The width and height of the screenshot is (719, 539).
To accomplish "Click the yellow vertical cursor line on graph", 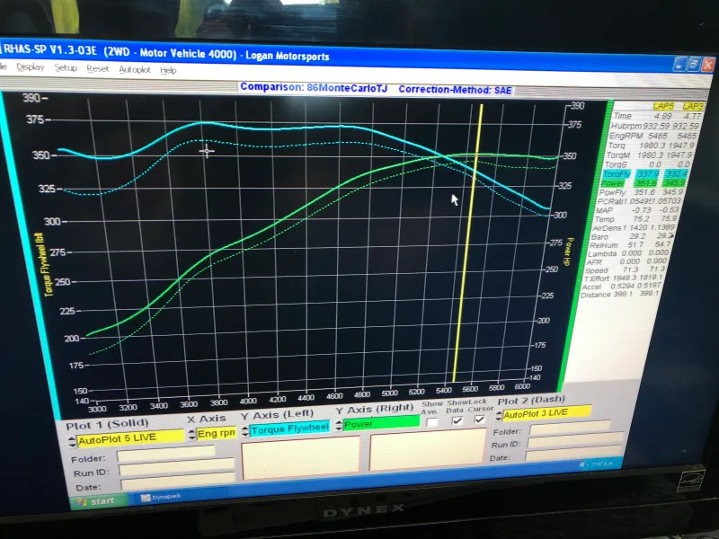I will 469,269.
